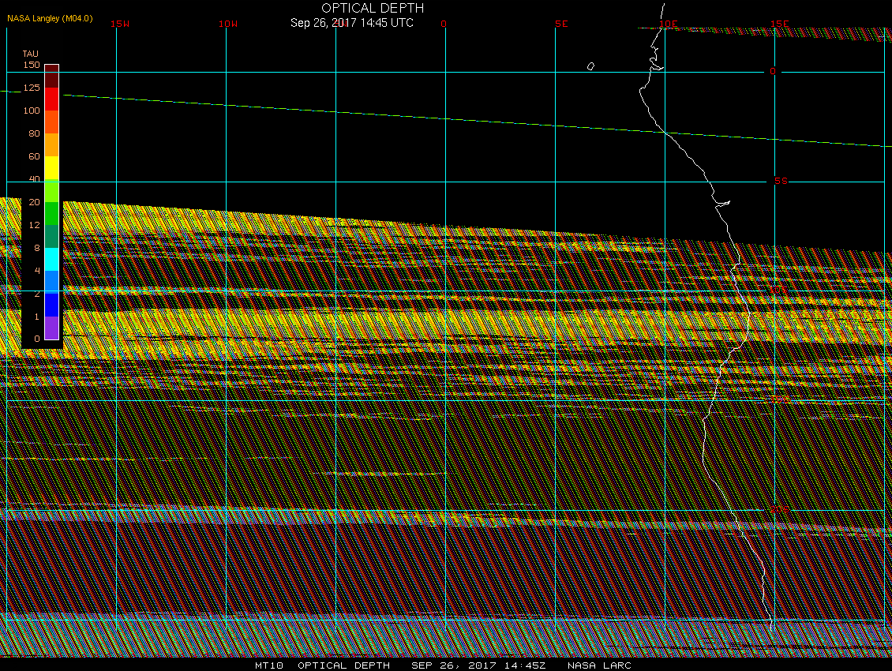Image resolution: width=892 pixels, height=671 pixels.
Task: Click the purple 0–1 colorbar segment
Action: tap(51, 328)
